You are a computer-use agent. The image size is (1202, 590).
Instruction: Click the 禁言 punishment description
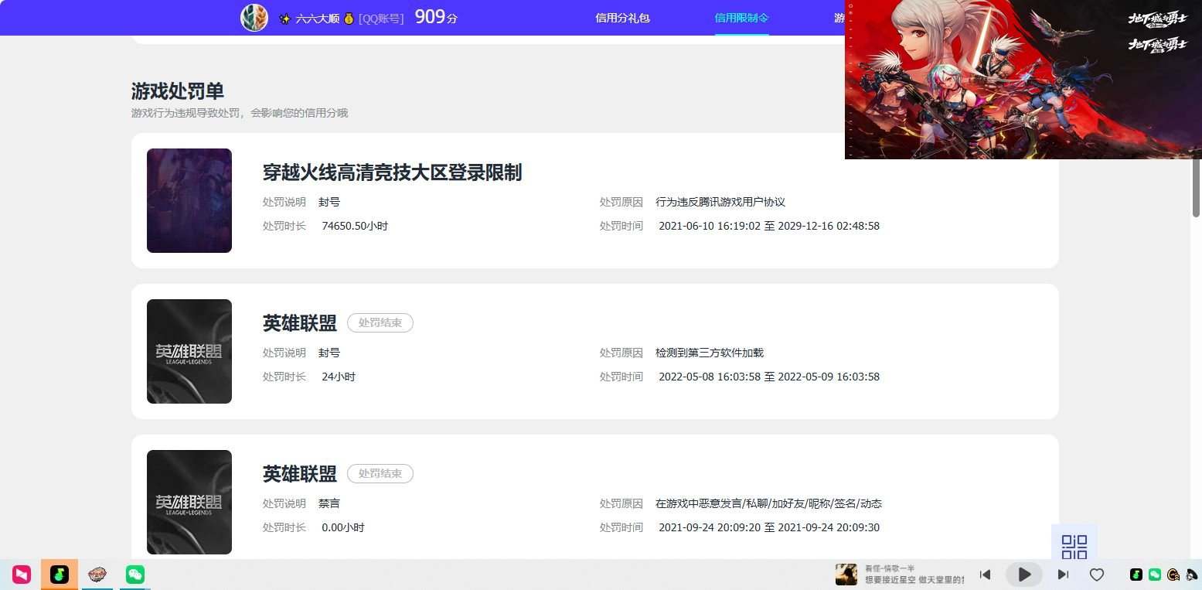coord(329,503)
